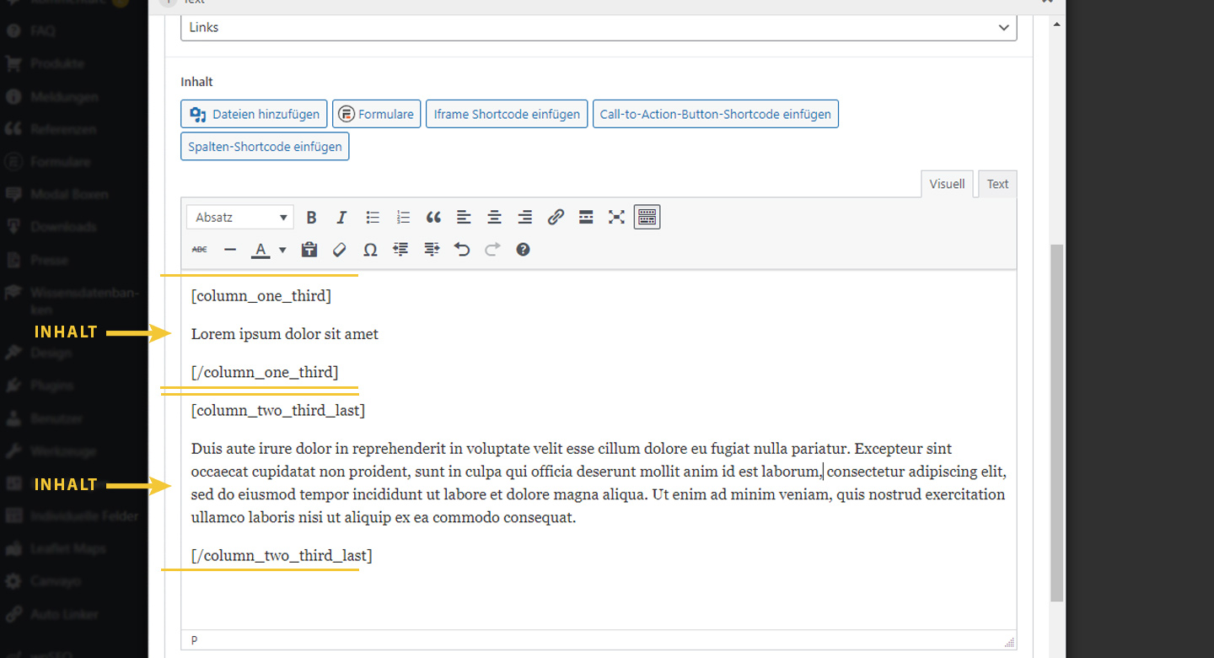This screenshot has width=1214, height=658.
Task: Toggle distraction-free fullscreen mode
Action: coord(616,218)
